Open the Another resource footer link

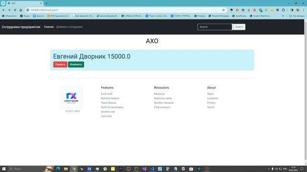164,103
